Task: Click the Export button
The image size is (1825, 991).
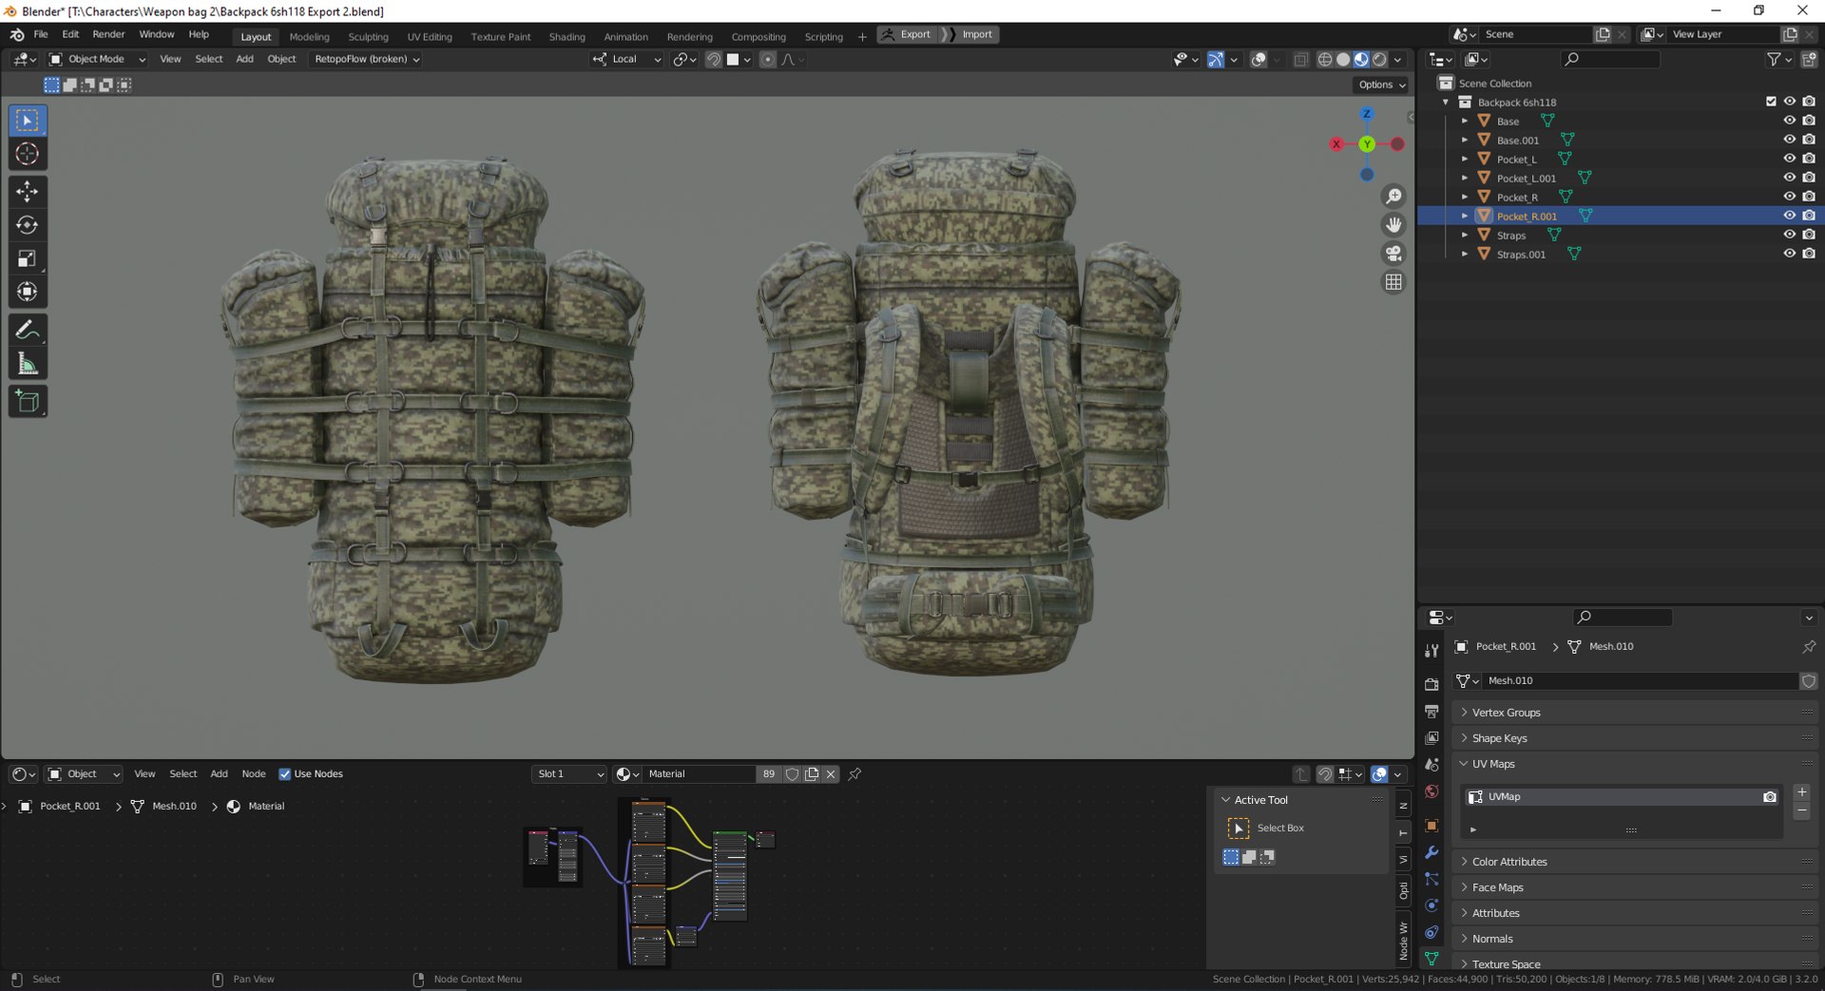Action: coord(908,34)
